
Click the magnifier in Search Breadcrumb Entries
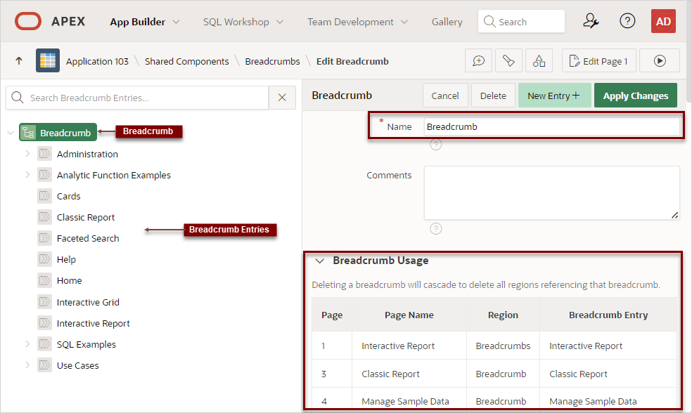[x=18, y=98]
